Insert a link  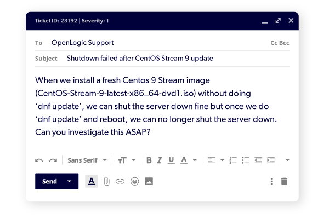tap(120, 181)
